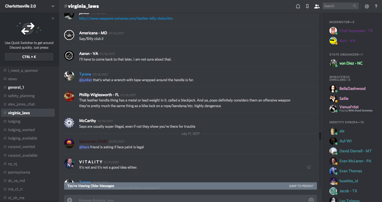Open the emoji picker in message box
Image resolution: width=382 pixels, height=202 pixels.
pos(311,200)
